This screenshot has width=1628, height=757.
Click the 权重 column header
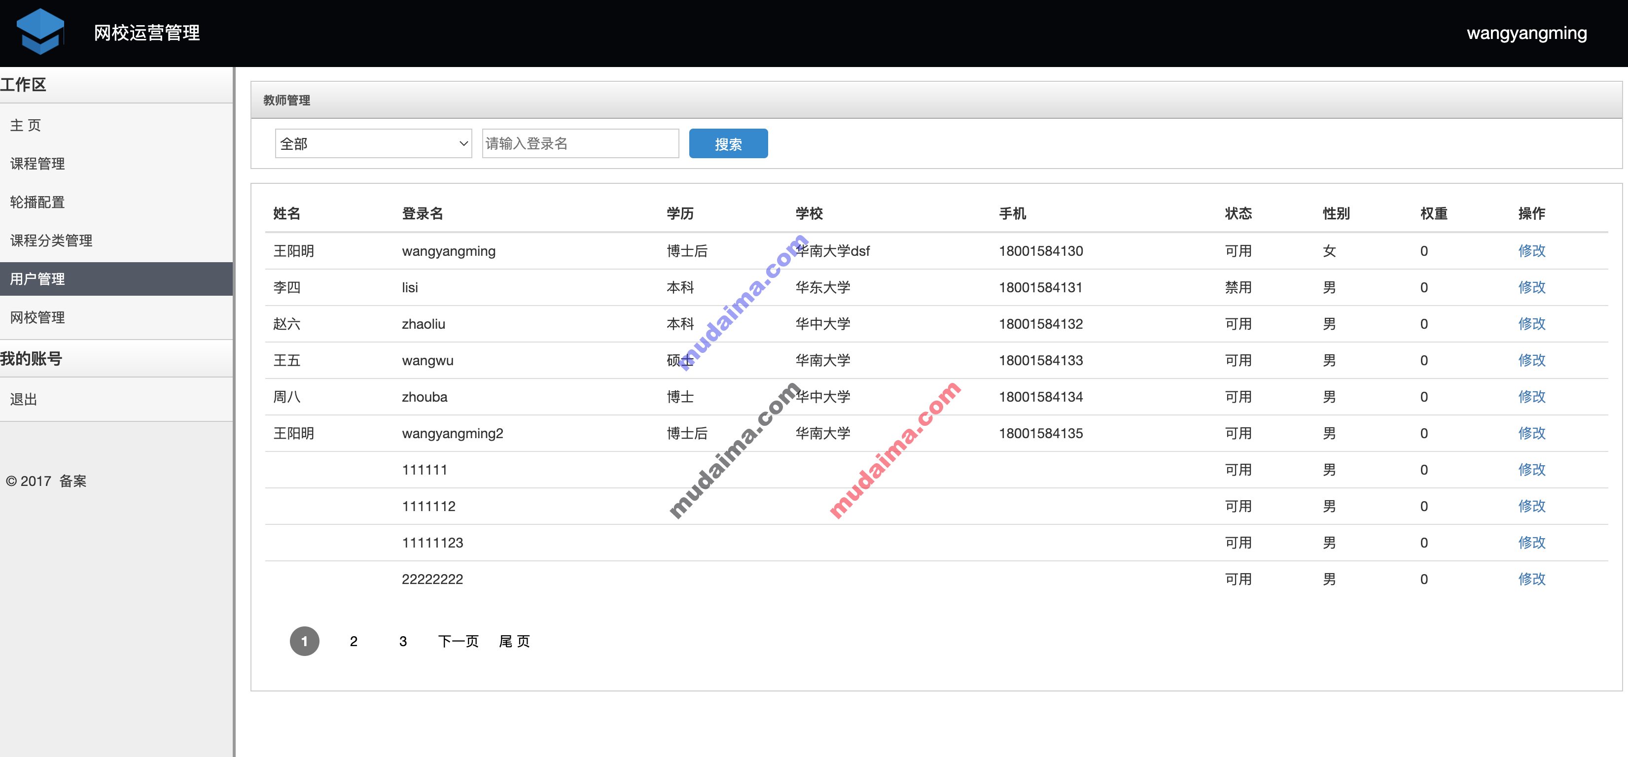click(x=1433, y=213)
